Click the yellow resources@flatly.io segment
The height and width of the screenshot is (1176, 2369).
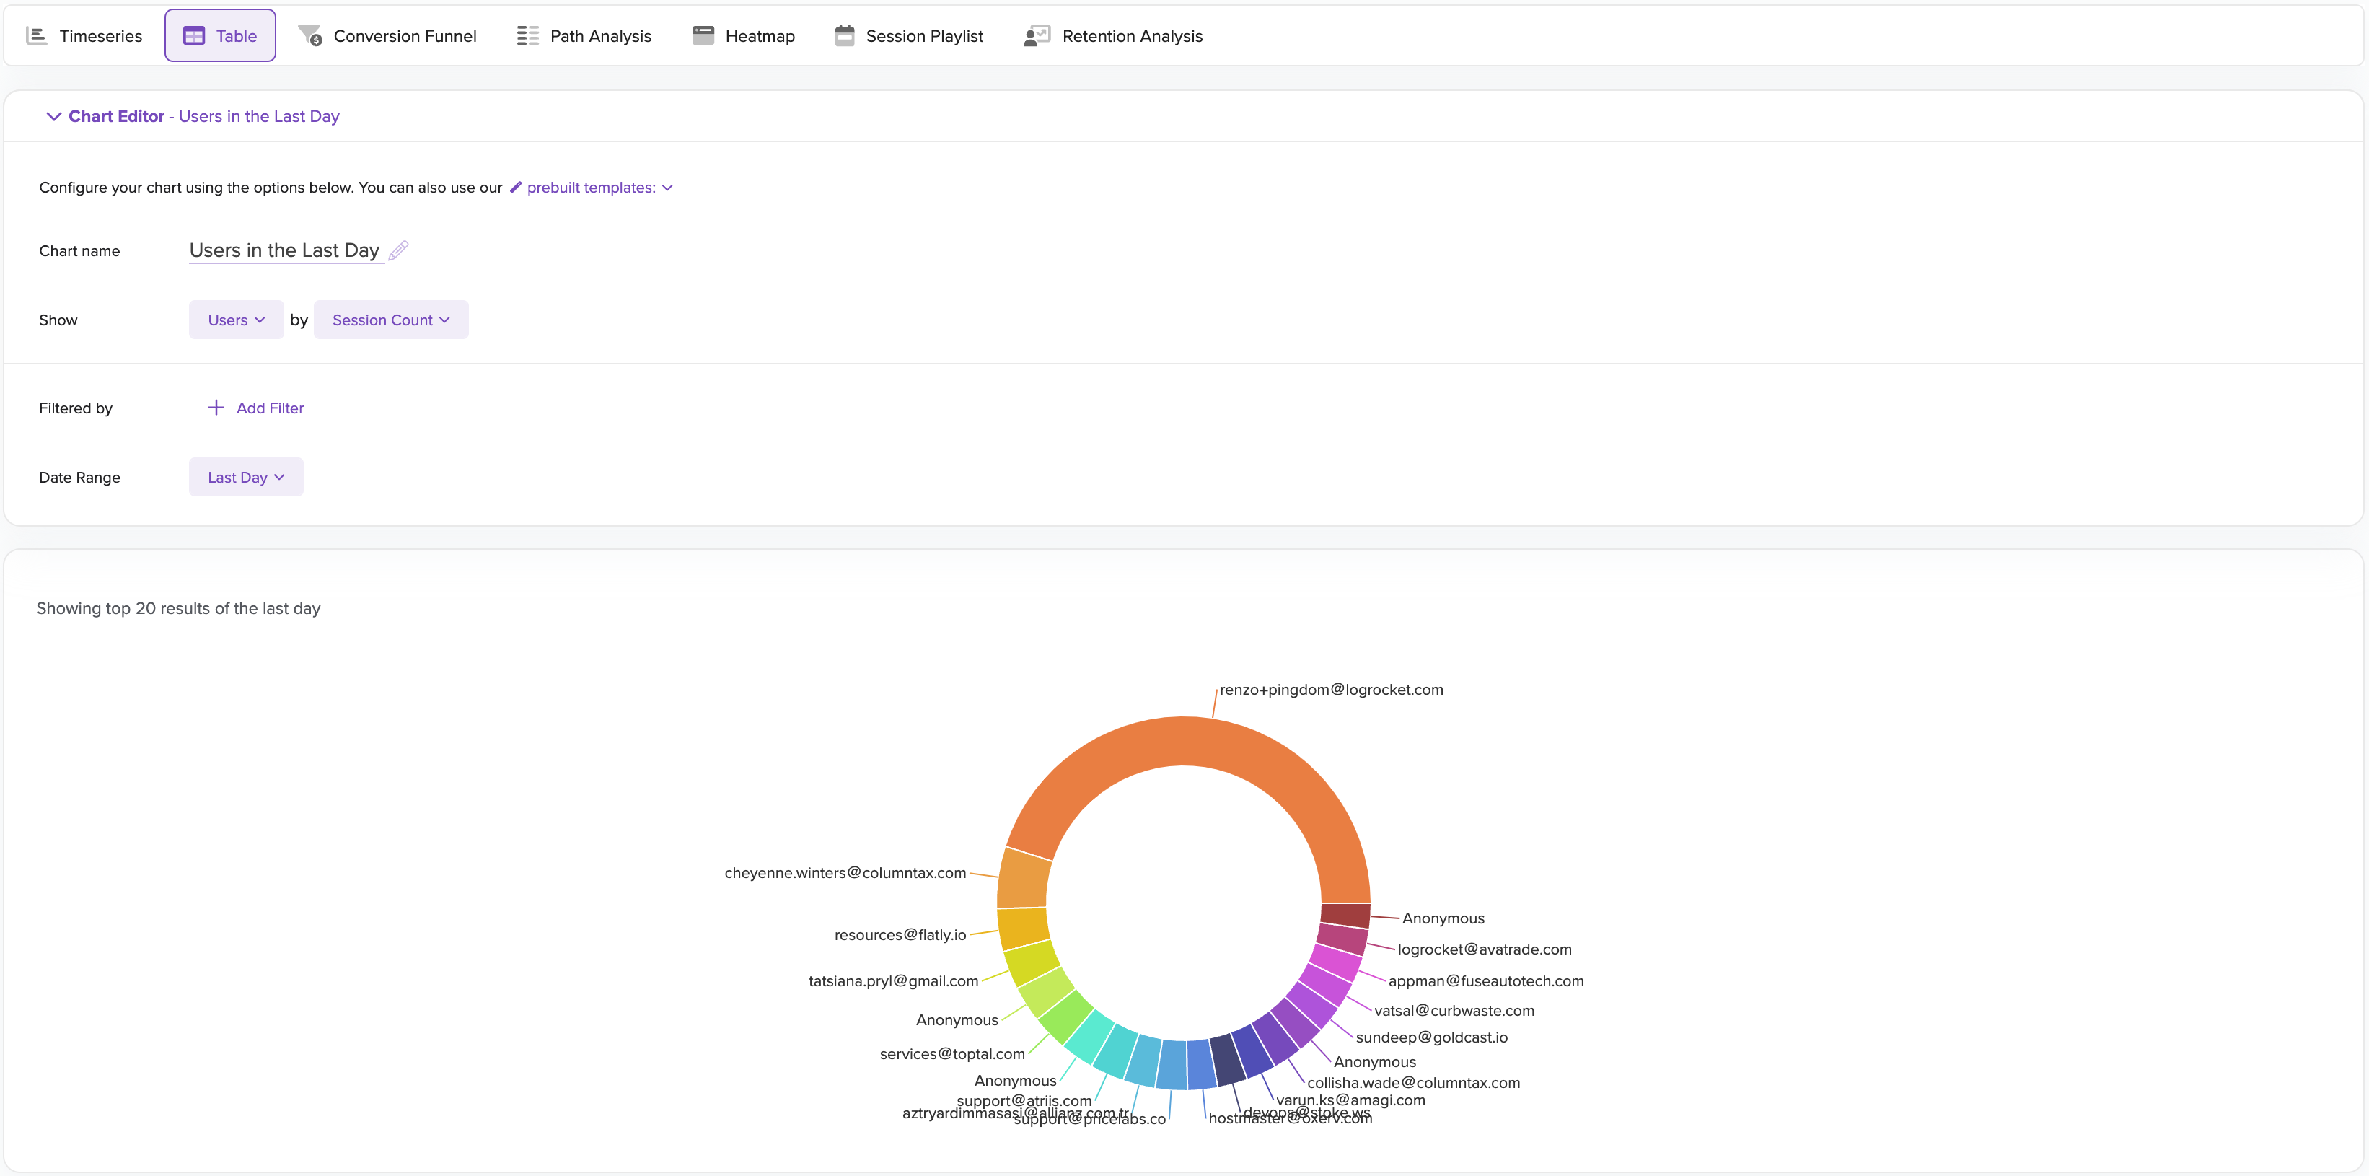click(x=1024, y=929)
